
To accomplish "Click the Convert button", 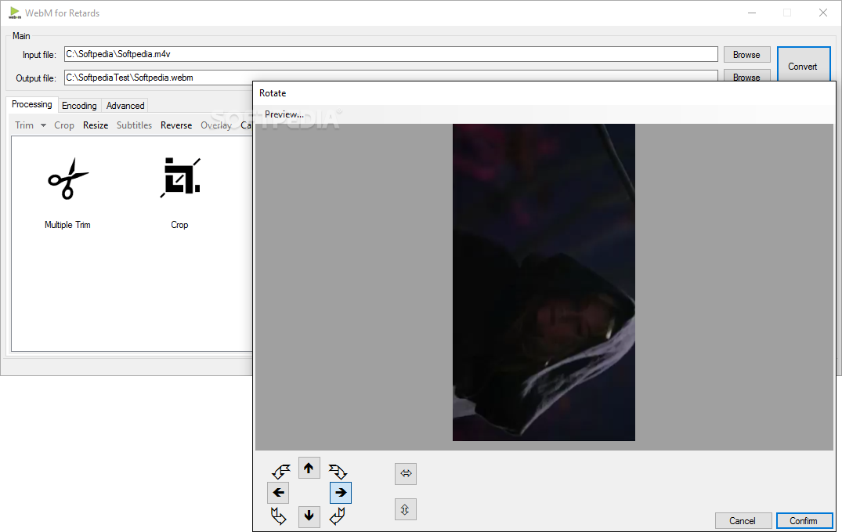I will [x=804, y=64].
